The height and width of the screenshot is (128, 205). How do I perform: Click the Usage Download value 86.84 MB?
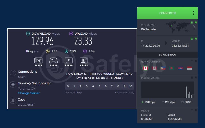(147, 119)
